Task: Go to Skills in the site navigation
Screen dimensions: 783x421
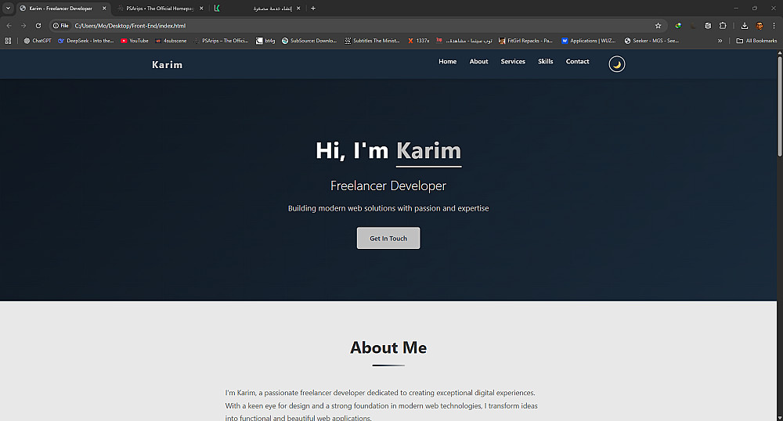Action: [x=545, y=61]
